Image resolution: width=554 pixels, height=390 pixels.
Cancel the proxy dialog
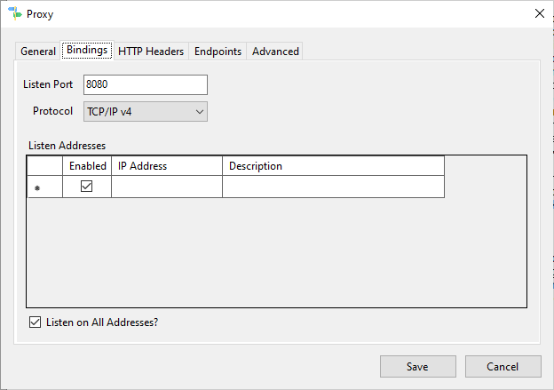(503, 367)
